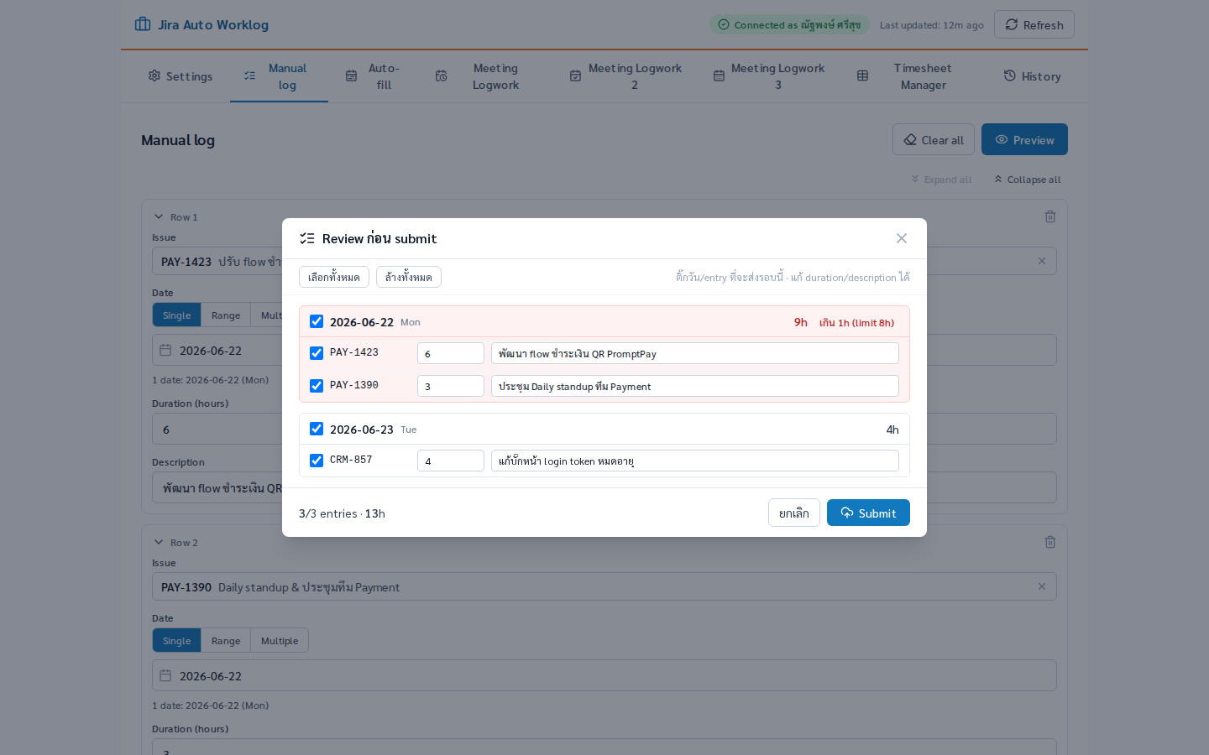The width and height of the screenshot is (1209, 755).
Task: Click the เลือกทั้งหมด select-all button
Action: click(334, 277)
